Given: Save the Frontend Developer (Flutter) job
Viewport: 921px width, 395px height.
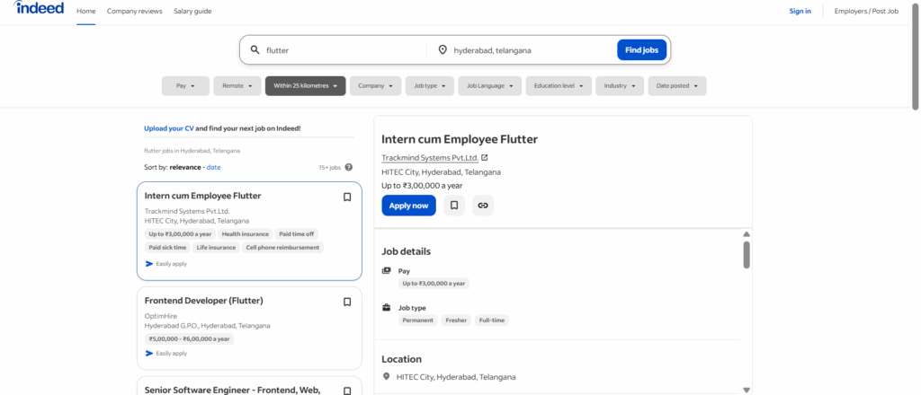Looking at the screenshot, I should click(347, 303).
